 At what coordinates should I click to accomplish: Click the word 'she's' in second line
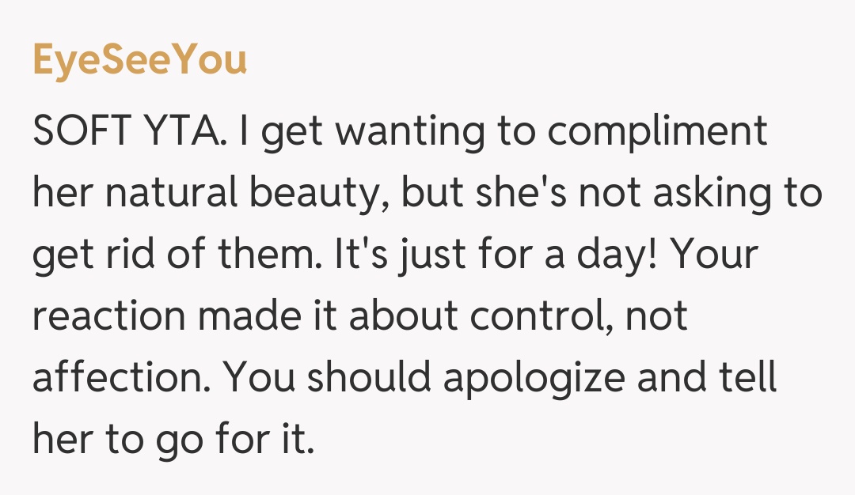pos(522,193)
